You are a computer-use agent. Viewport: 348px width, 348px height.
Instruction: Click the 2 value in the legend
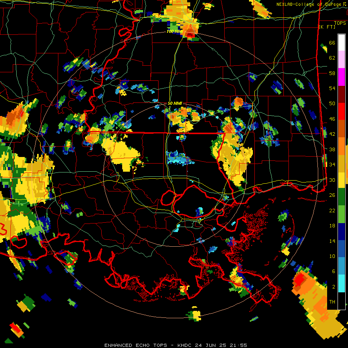334,287
